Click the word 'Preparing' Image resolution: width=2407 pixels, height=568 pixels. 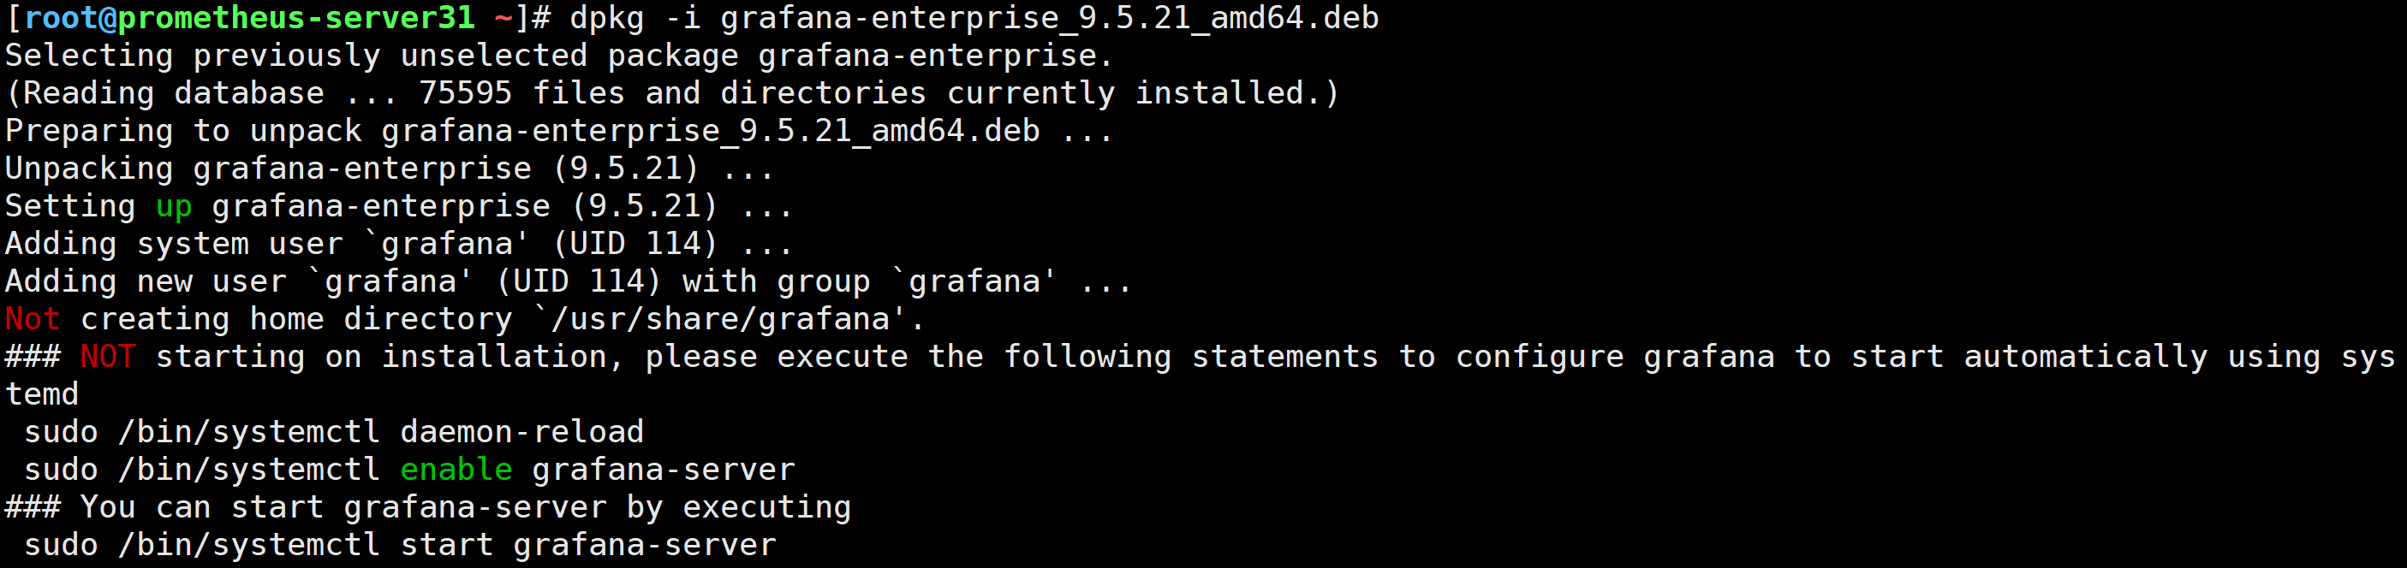[x=90, y=131]
